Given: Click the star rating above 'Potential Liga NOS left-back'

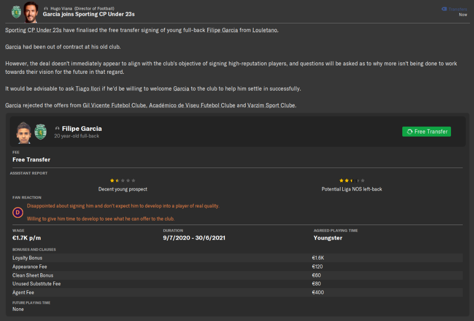Looking at the screenshot, I should point(352,180).
